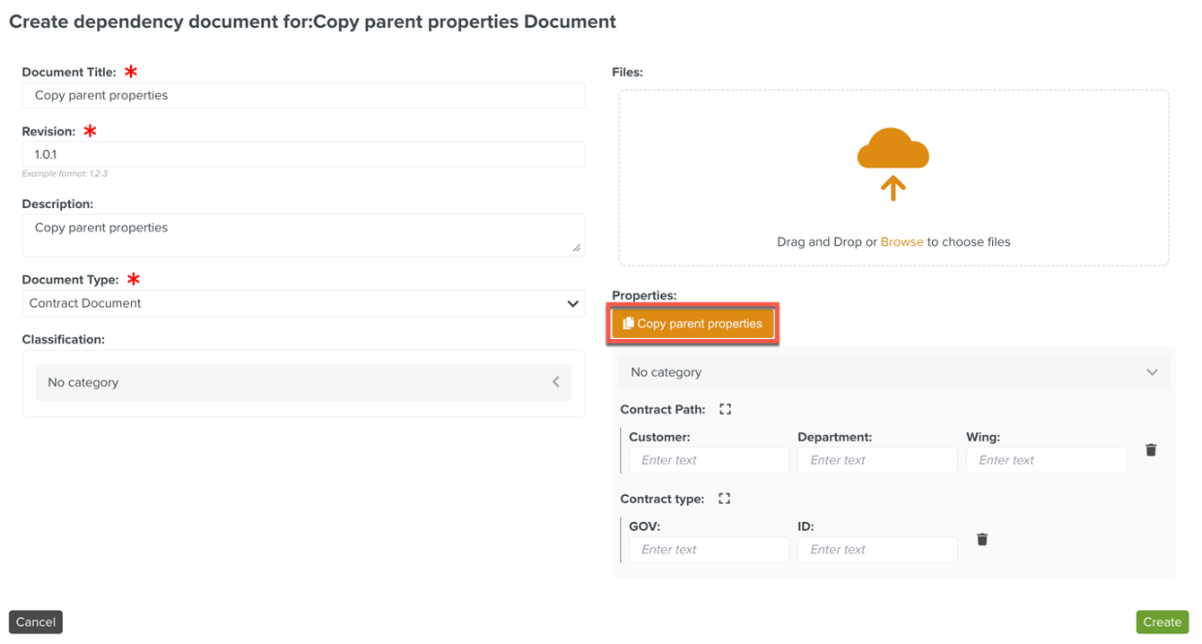This screenshot has width=1202, height=644.
Task: Click into the Revision field
Action: 303,154
